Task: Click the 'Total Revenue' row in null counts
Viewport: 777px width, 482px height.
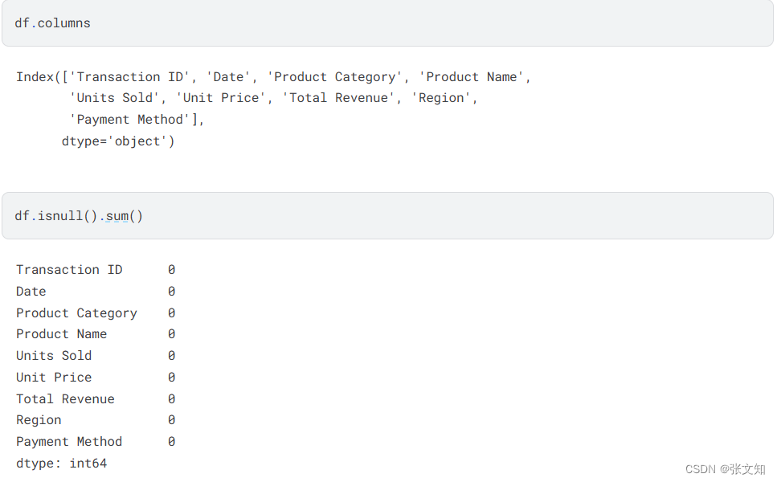Action: point(65,398)
